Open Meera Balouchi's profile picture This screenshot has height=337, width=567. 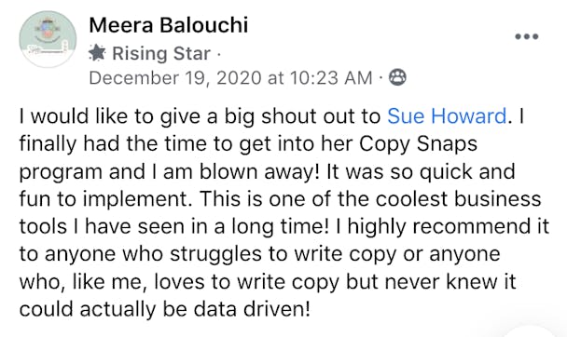(x=48, y=39)
